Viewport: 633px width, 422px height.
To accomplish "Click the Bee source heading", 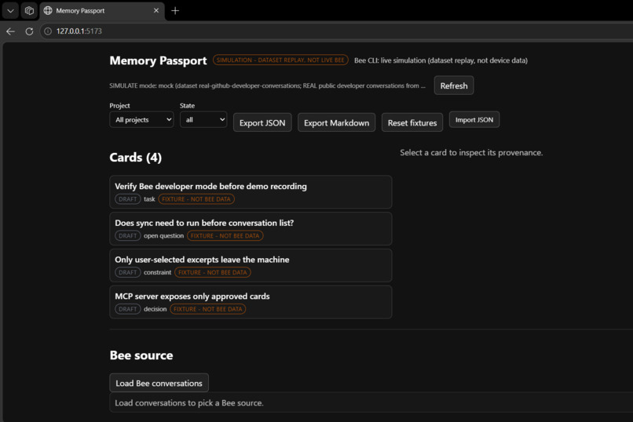I will click(x=141, y=355).
